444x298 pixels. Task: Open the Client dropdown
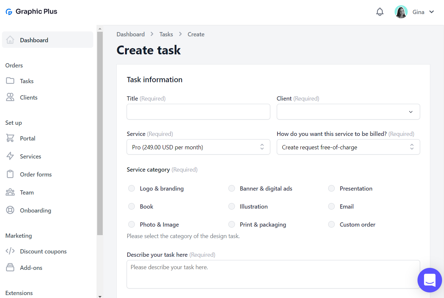coord(348,112)
